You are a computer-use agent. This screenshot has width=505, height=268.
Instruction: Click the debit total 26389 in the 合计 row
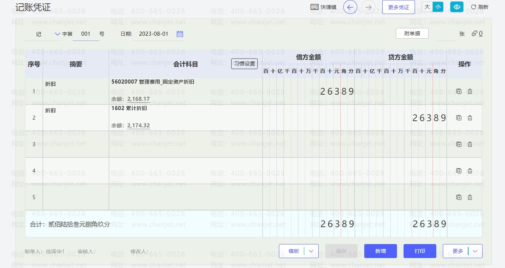tap(337, 224)
